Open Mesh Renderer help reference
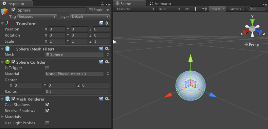 point(101,99)
